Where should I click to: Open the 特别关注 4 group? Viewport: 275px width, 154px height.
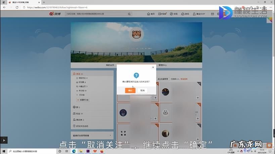[82, 78]
